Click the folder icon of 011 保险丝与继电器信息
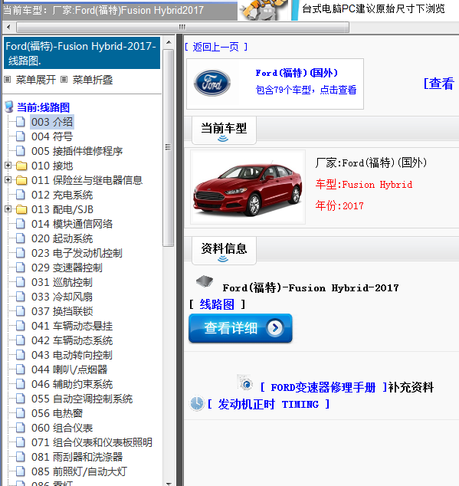459x486 pixels. tap(21, 180)
